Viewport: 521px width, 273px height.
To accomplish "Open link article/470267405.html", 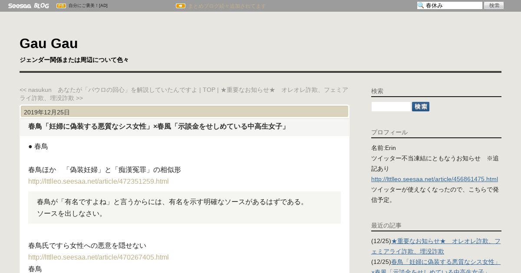I will point(99,257).
